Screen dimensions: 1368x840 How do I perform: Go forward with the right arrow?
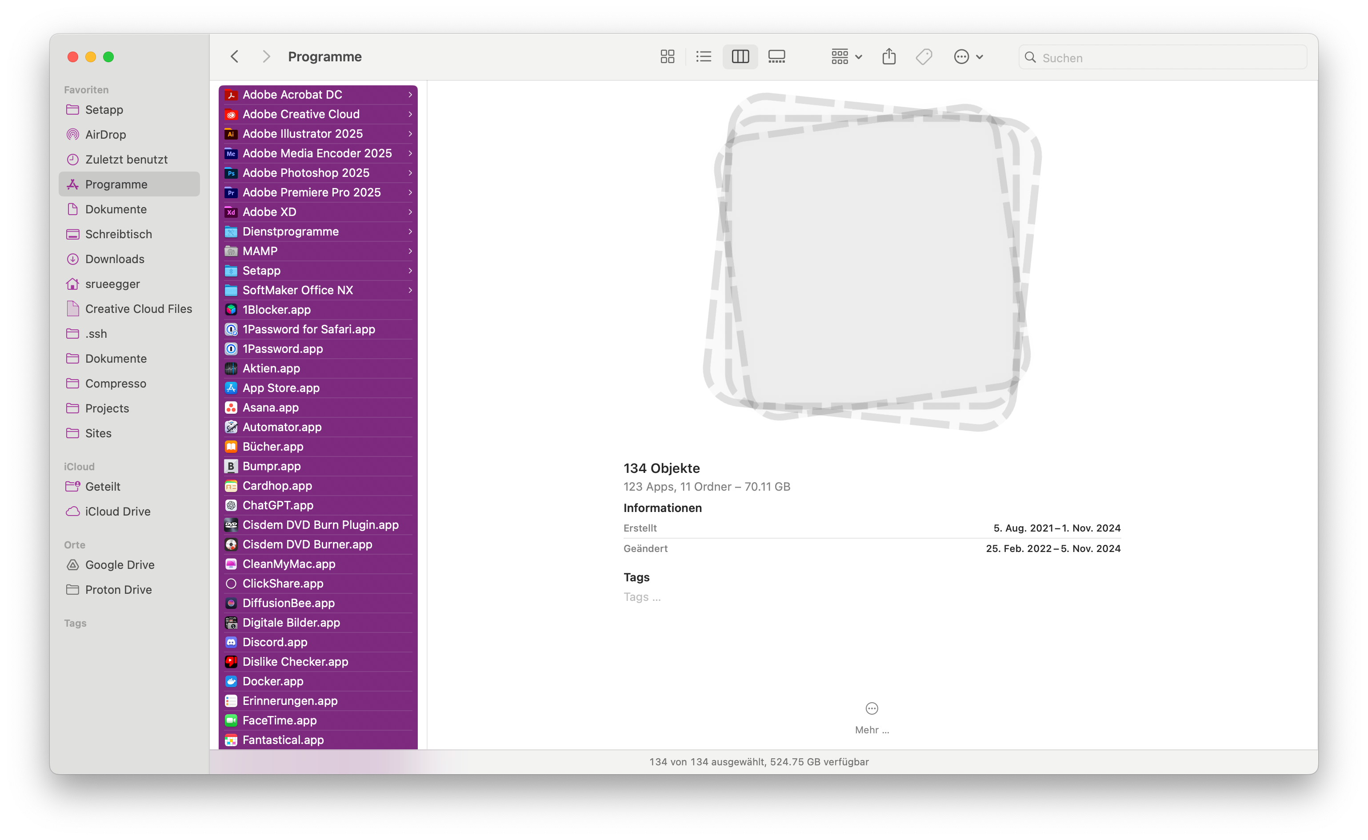pos(267,57)
